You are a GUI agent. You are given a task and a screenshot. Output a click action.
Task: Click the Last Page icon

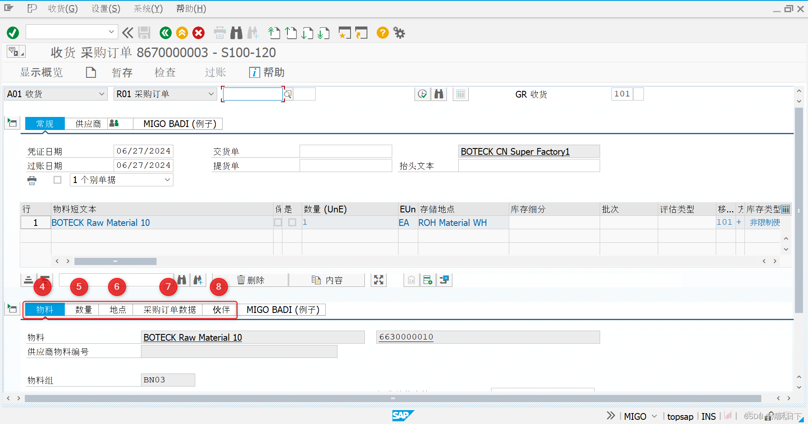(324, 33)
